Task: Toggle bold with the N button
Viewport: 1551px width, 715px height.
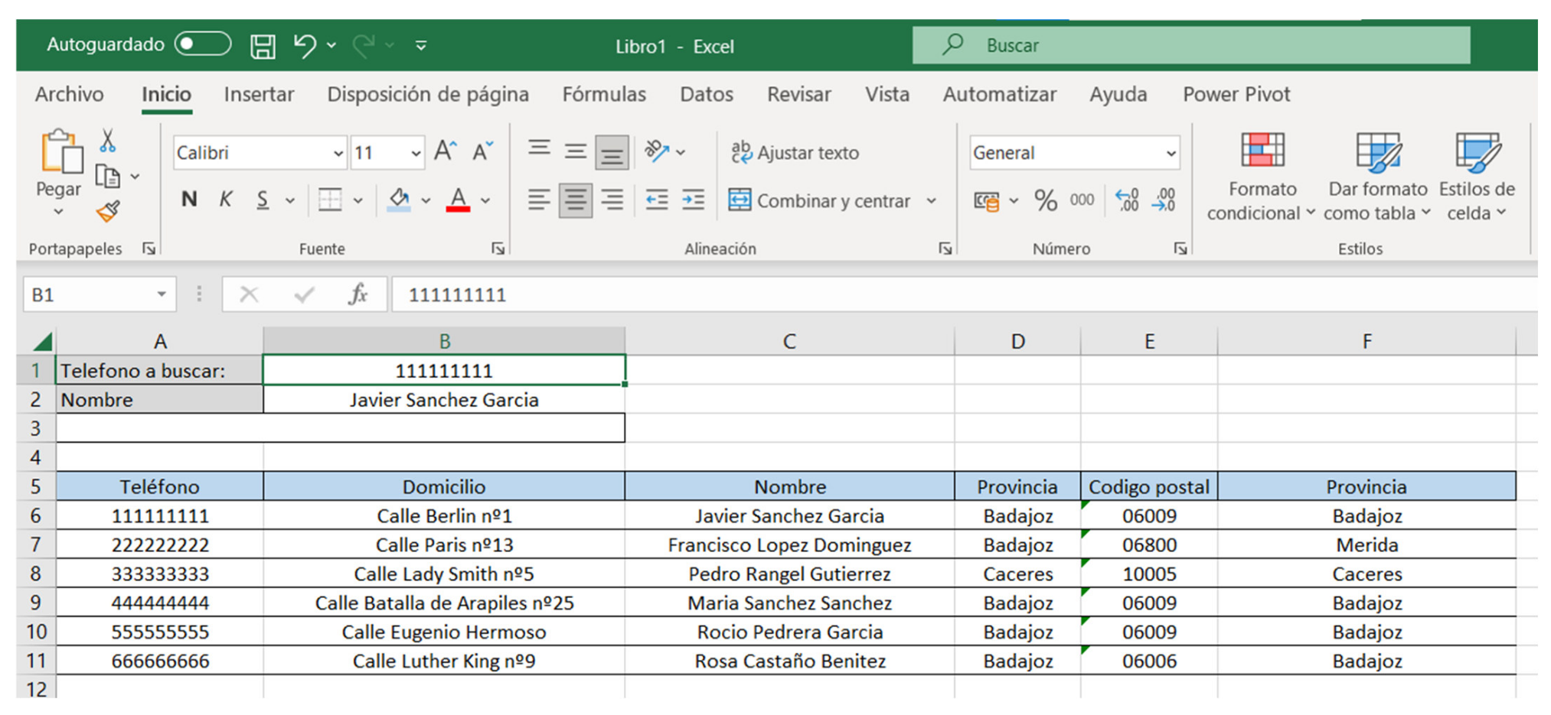Action: pos(189,200)
